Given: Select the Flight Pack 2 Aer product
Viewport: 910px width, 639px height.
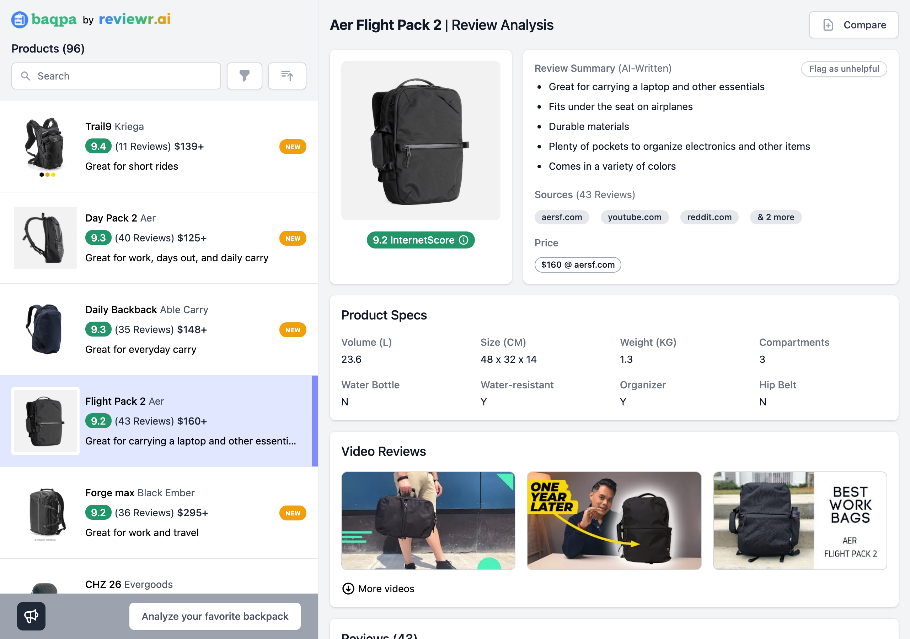Looking at the screenshot, I should [x=159, y=421].
